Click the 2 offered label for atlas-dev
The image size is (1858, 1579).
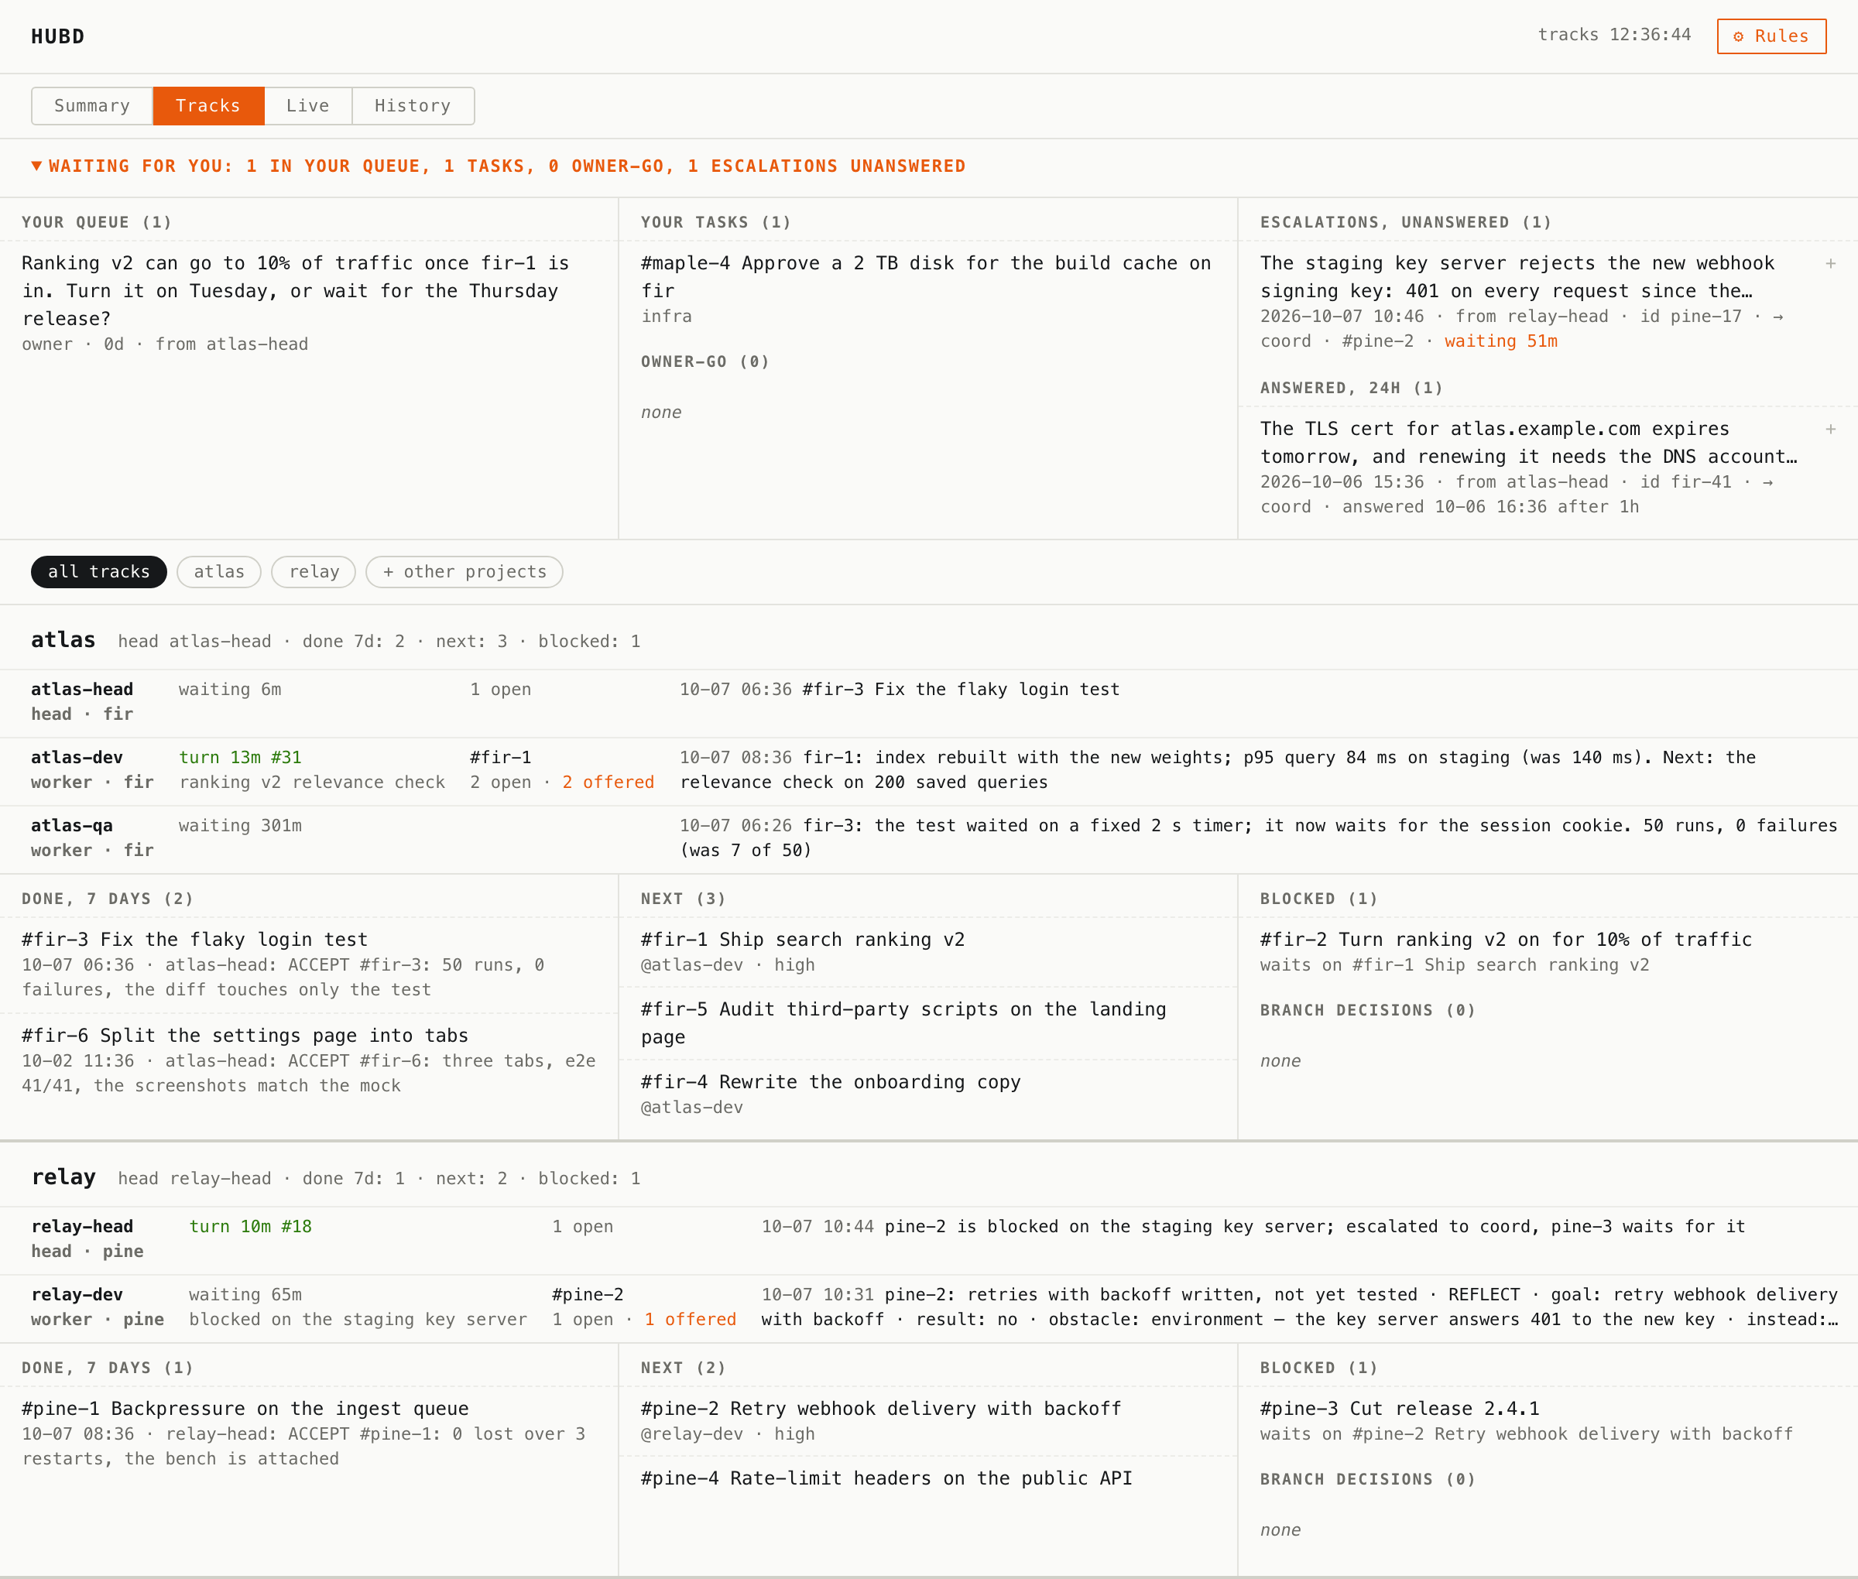point(608,783)
